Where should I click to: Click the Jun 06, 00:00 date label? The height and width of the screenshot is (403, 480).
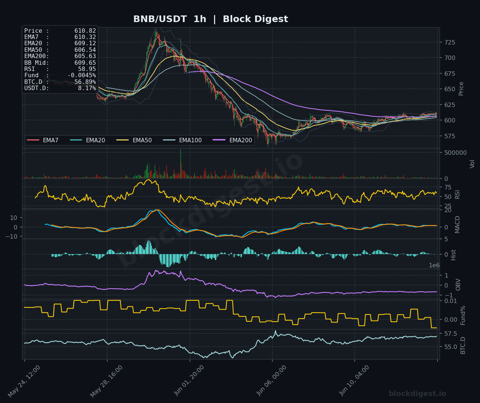click(x=272, y=381)
